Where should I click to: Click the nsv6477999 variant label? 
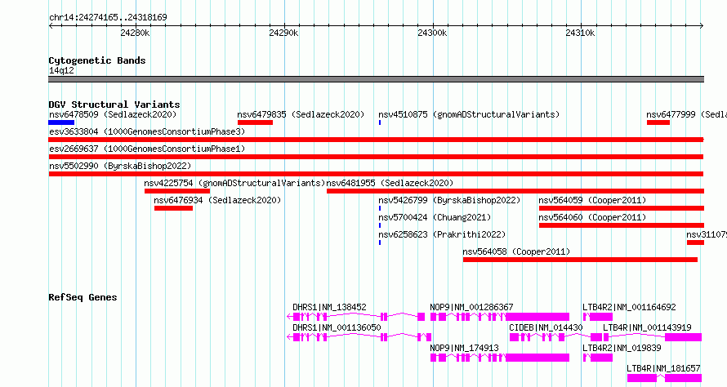tap(686, 114)
